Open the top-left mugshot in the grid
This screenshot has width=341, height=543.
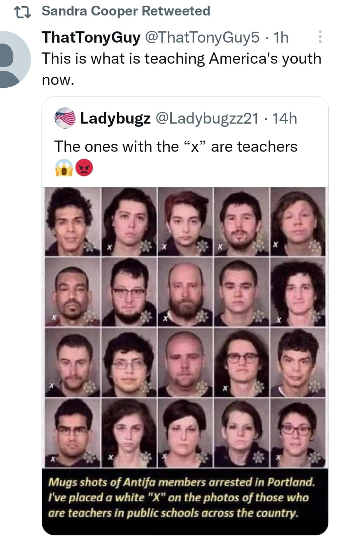click(x=72, y=221)
